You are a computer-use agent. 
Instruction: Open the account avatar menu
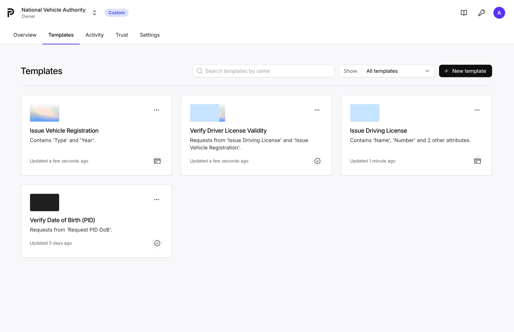pos(500,13)
